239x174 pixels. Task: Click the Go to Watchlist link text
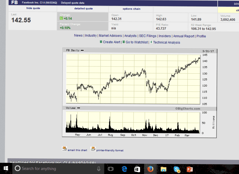pos(137,42)
